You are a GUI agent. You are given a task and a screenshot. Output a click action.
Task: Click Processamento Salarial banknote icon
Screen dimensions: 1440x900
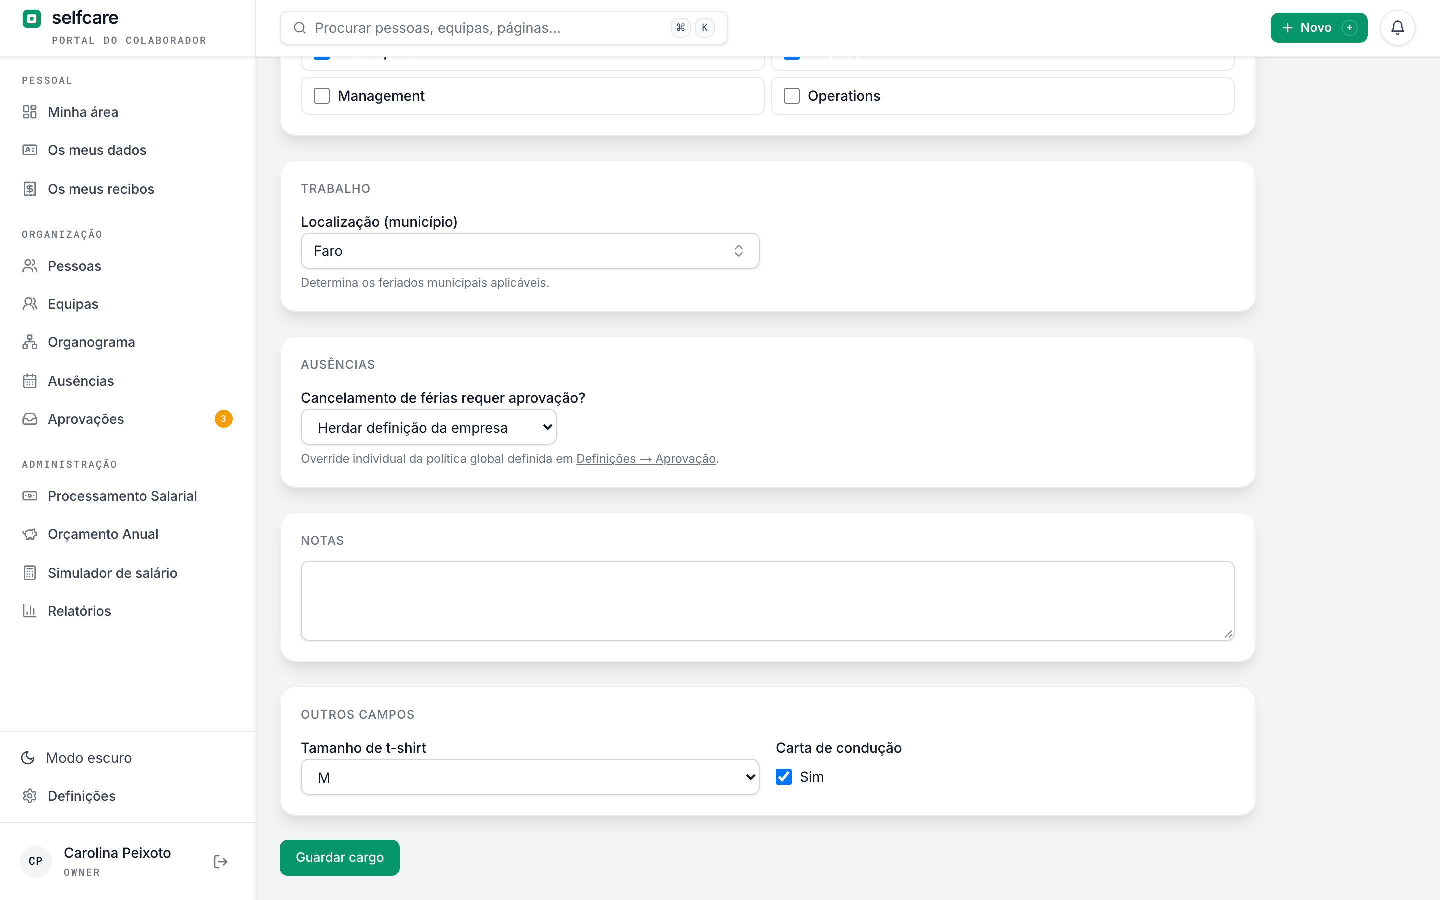[30, 496]
